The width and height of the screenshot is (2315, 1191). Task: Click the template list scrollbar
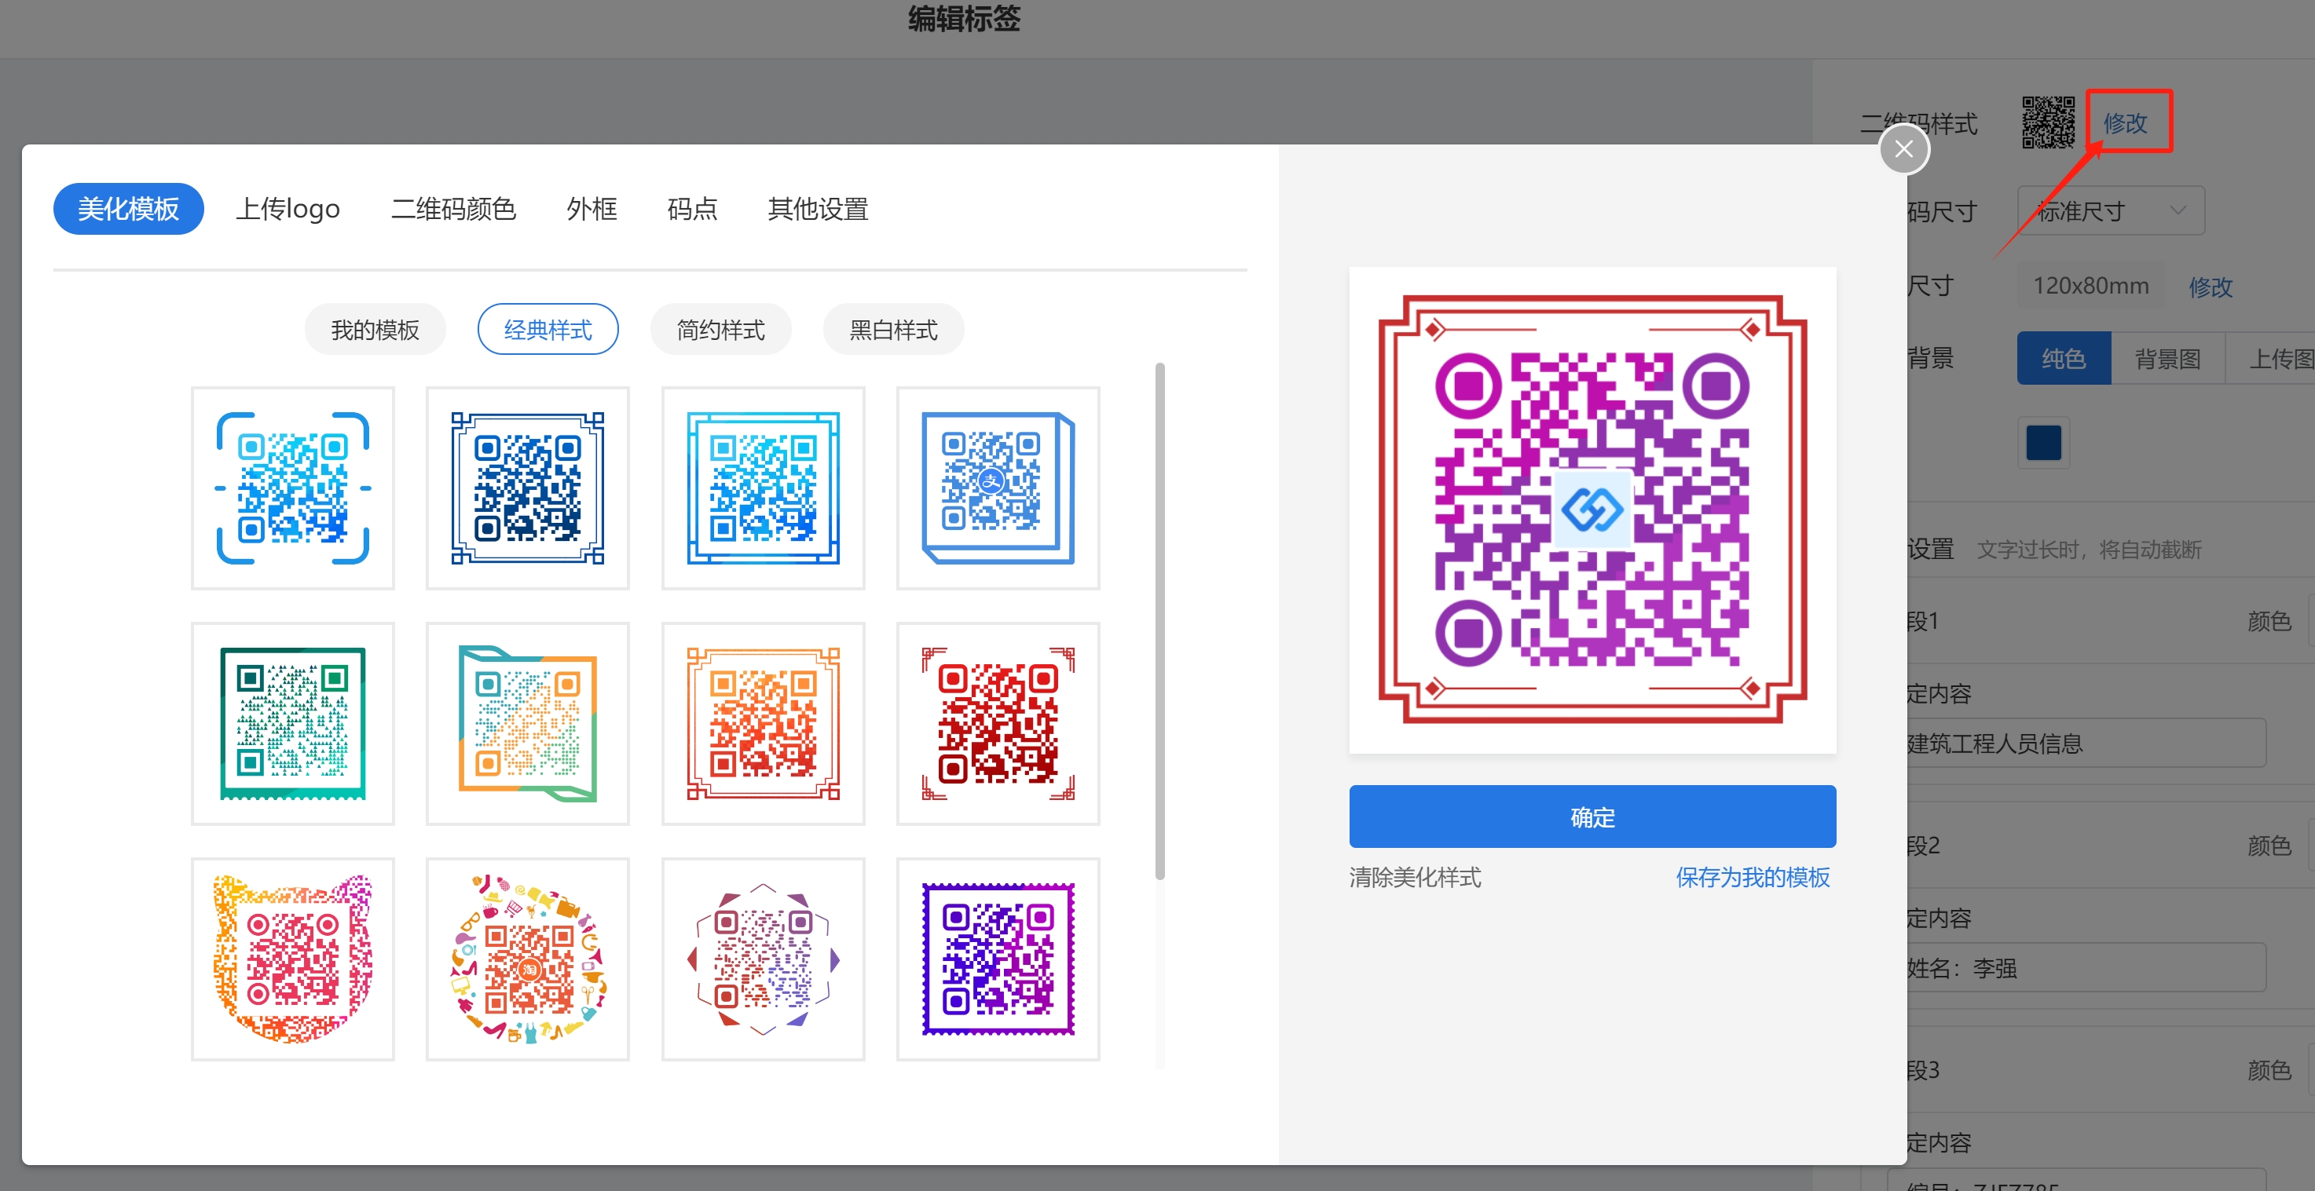pyautogui.click(x=1159, y=622)
